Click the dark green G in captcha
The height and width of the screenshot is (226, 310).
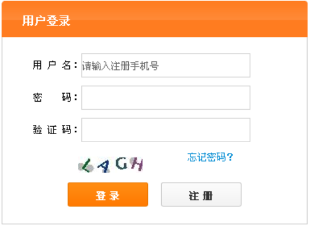coord(121,164)
